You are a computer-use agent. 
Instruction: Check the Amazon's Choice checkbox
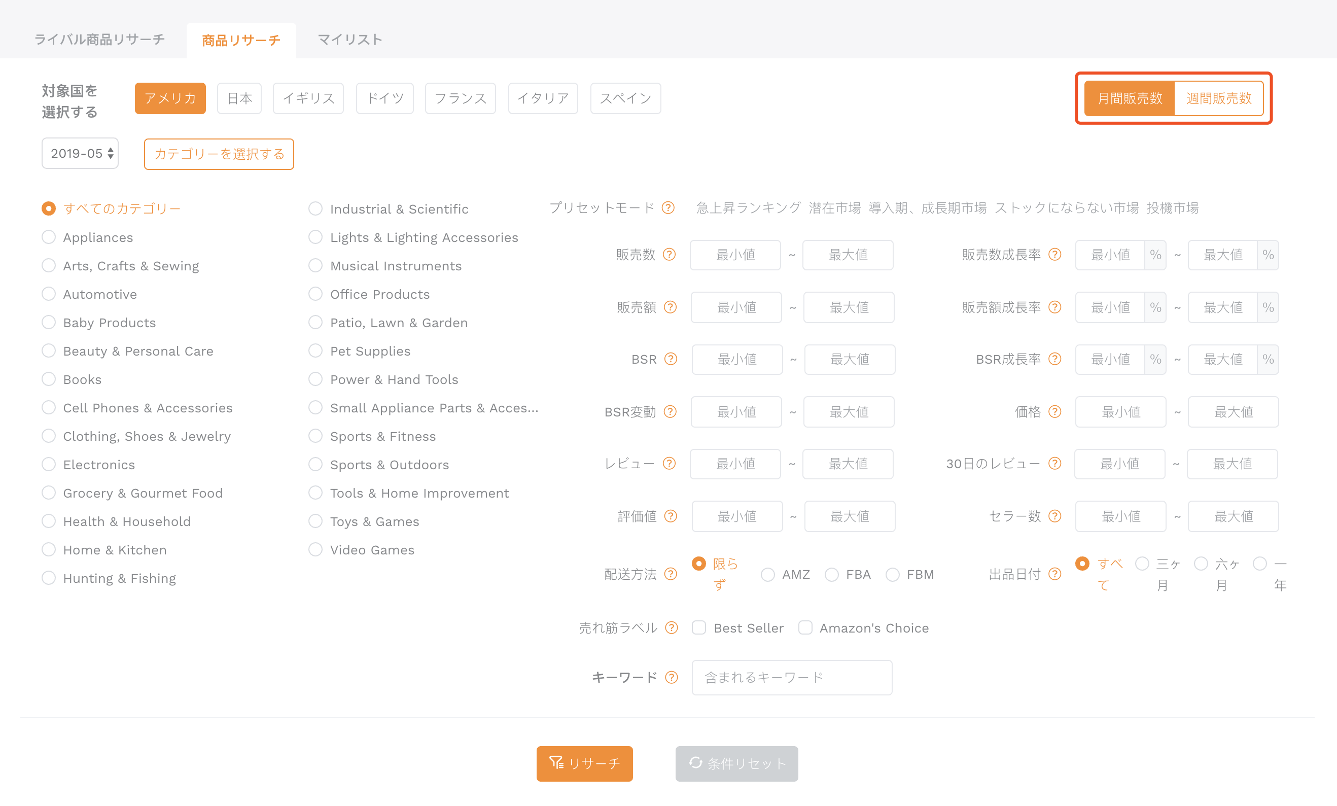pyautogui.click(x=805, y=628)
